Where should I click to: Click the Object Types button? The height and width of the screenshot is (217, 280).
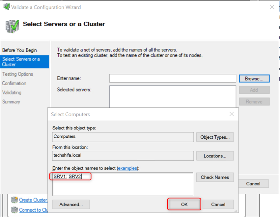point(215,137)
